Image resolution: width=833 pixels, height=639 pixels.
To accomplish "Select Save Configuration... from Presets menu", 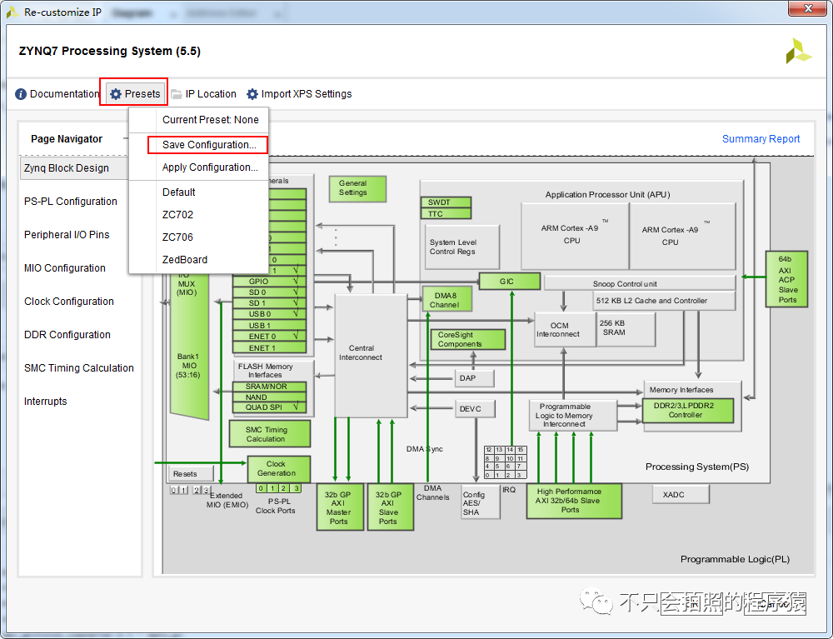I will (208, 144).
